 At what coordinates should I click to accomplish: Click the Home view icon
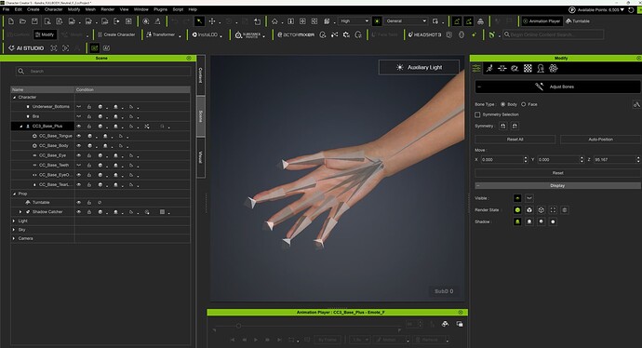tap(274, 20)
